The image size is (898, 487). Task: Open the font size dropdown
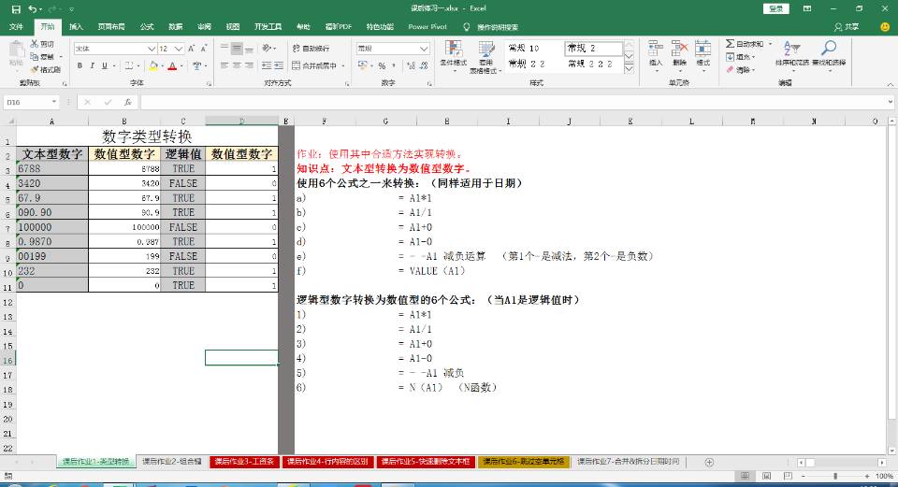click(179, 49)
